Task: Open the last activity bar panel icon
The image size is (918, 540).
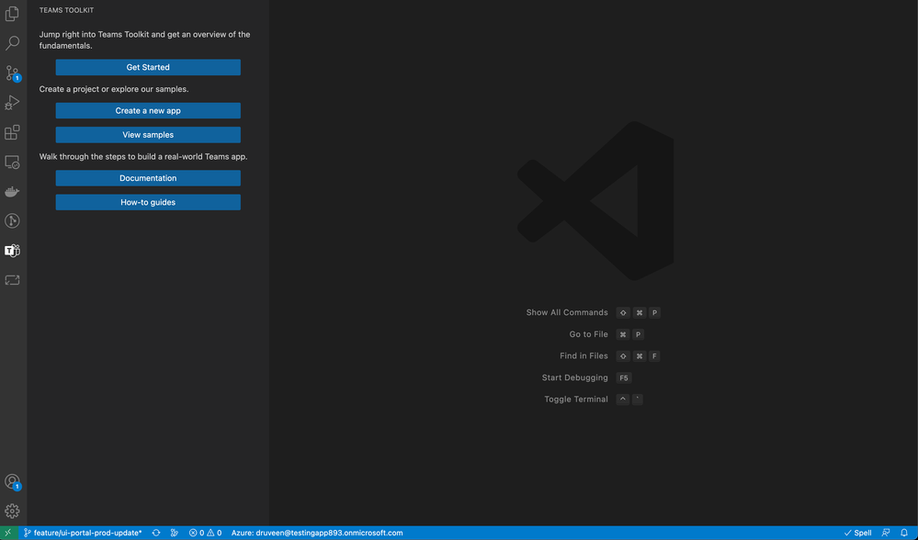Action: coord(12,280)
